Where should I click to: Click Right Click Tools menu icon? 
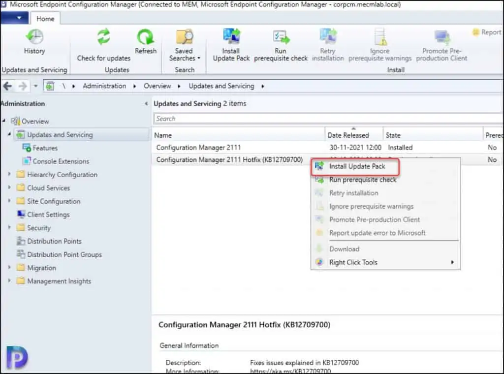[319, 262]
